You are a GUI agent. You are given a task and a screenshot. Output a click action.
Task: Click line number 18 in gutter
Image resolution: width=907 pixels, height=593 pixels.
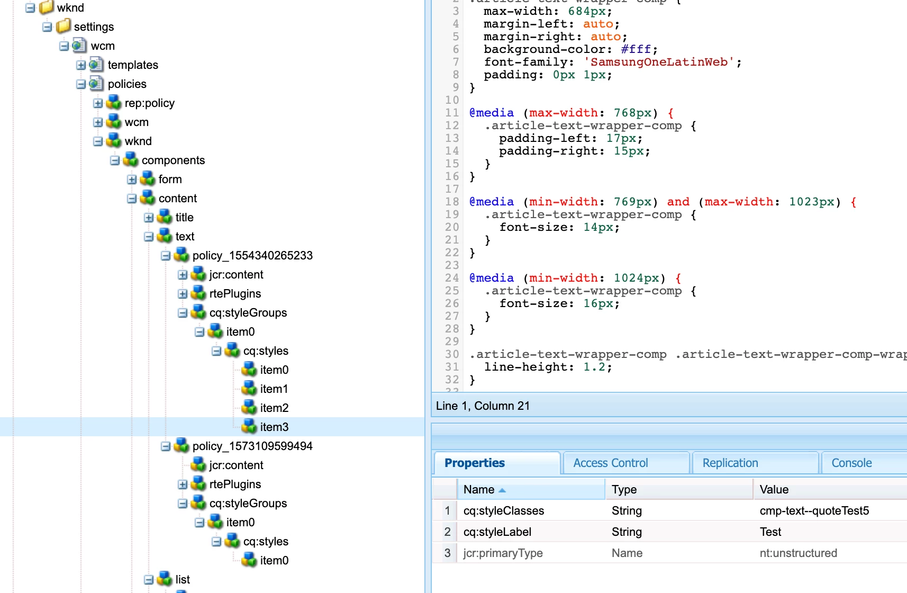pyautogui.click(x=452, y=202)
